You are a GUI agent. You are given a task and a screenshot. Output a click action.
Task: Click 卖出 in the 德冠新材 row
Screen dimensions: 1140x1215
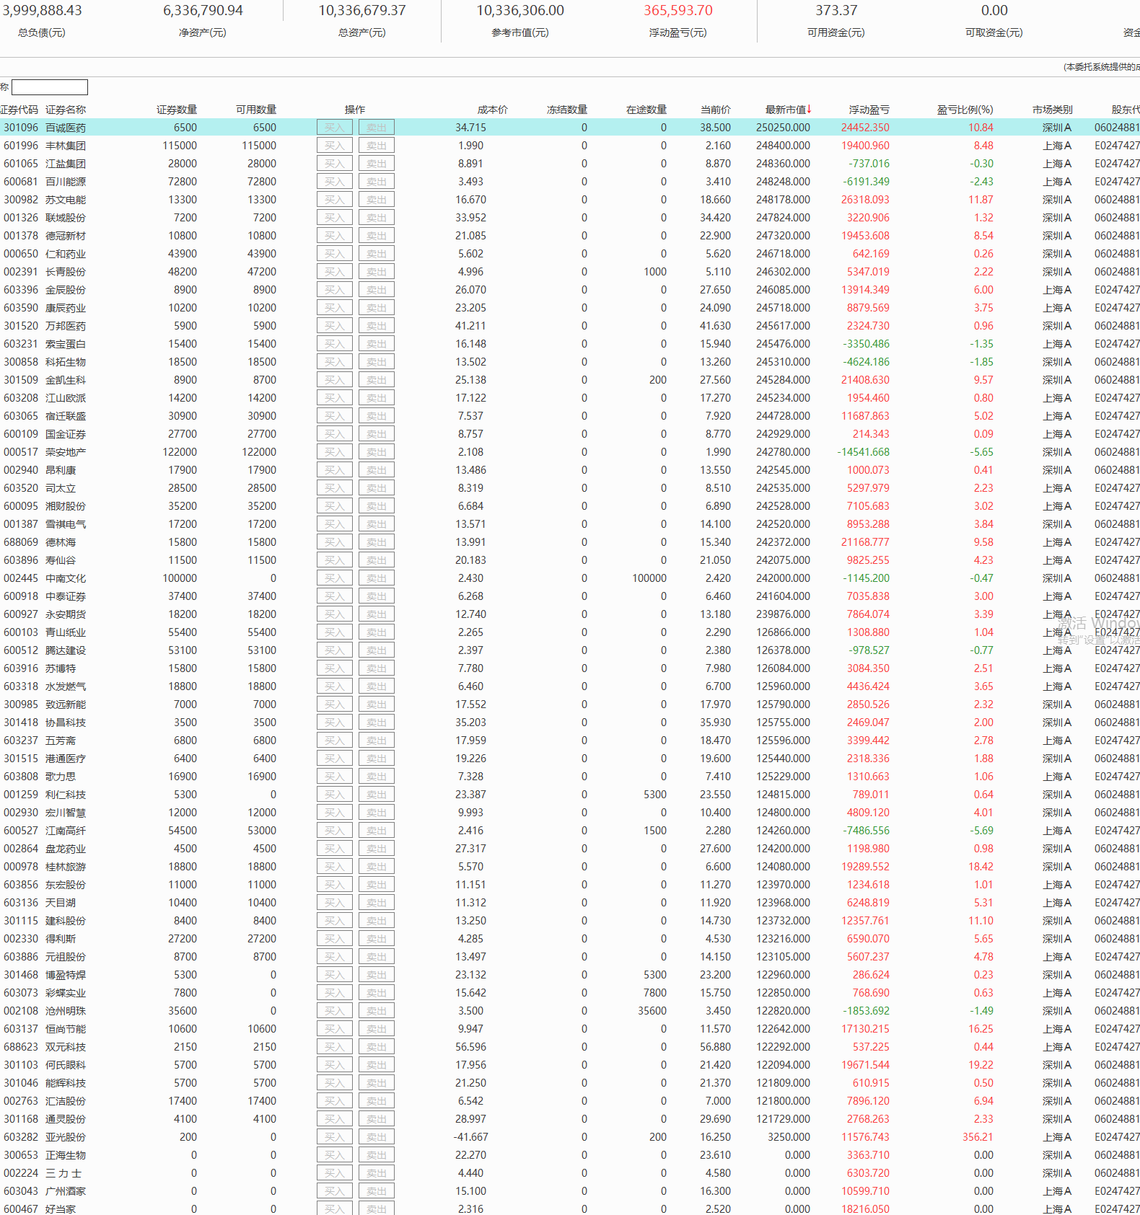(377, 236)
